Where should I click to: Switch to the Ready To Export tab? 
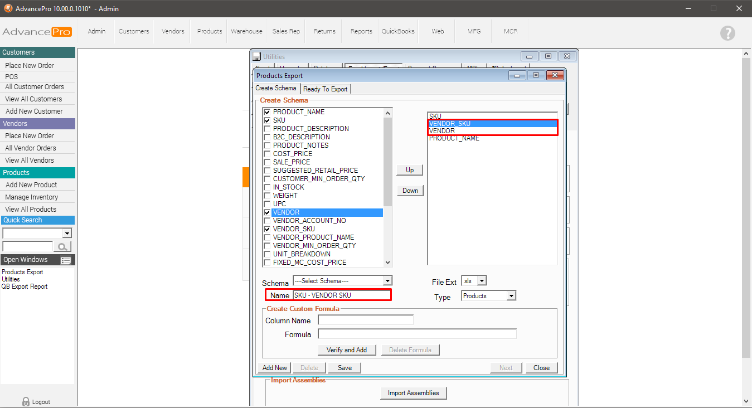(326, 89)
